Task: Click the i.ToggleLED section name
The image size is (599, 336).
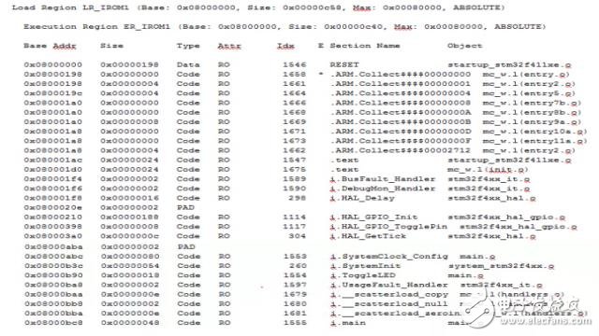Action: click(362, 275)
